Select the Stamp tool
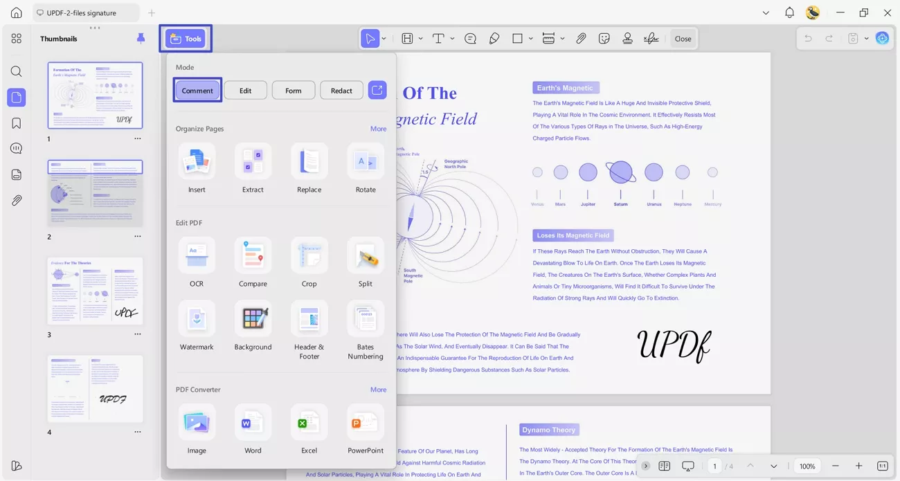The width and height of the screenshot is (900, 481). (x=627, y=38)
